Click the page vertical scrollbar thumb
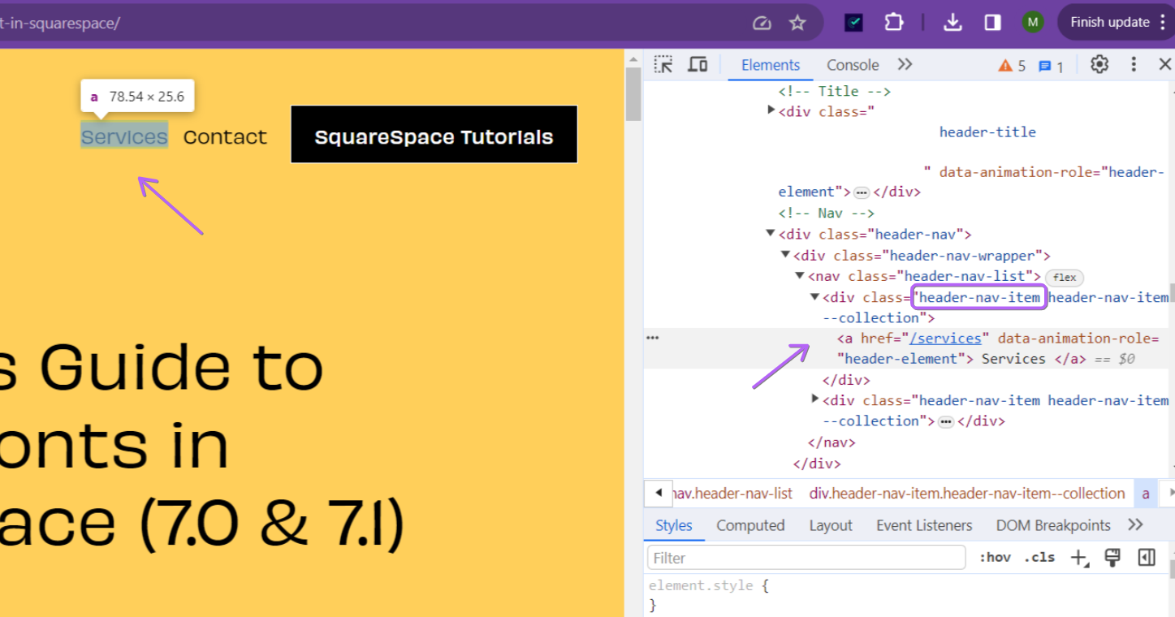This screenshot has width=1175, height=617. pos(633,93)
